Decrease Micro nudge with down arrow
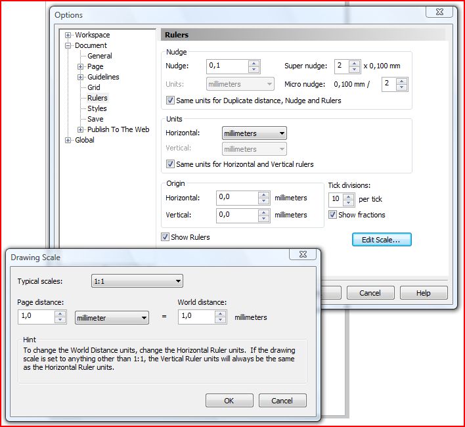The image size is (465, 427). click(x=401, y=87)
